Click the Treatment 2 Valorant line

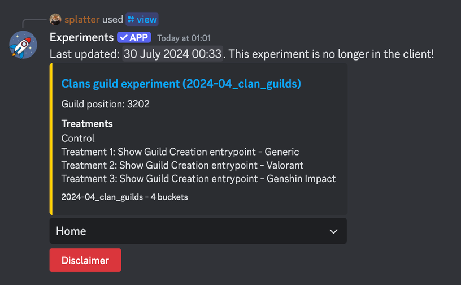[182, 165]
